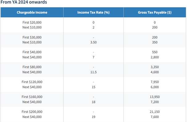Select the First $160,000 income text
Screen dimensions: 187x122
[x=32, y=97]
